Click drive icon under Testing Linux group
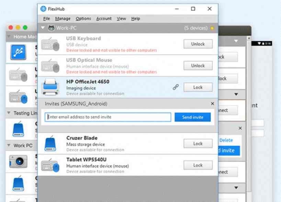The width and height of the screenshot is (281, 202). (x=18, y=129)
